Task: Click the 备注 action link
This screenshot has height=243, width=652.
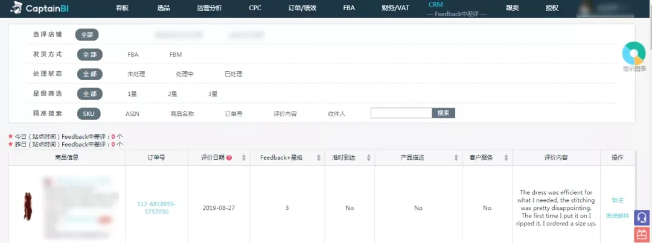Action: pyautogui.click(x=618, y=200)
